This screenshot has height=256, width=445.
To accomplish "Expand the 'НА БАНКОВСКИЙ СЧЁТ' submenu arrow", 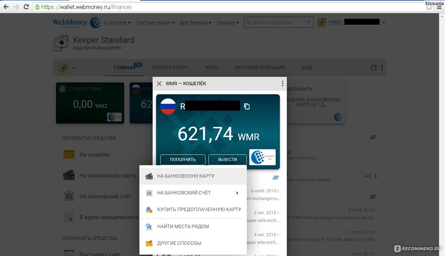I will (237, 193).
